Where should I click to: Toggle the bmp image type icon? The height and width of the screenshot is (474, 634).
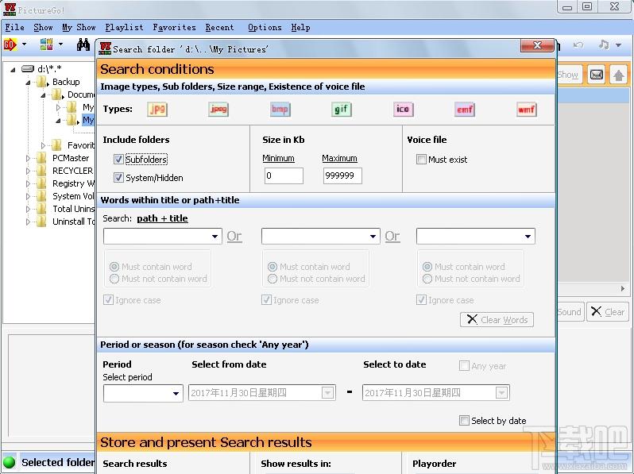coord(280,109)
